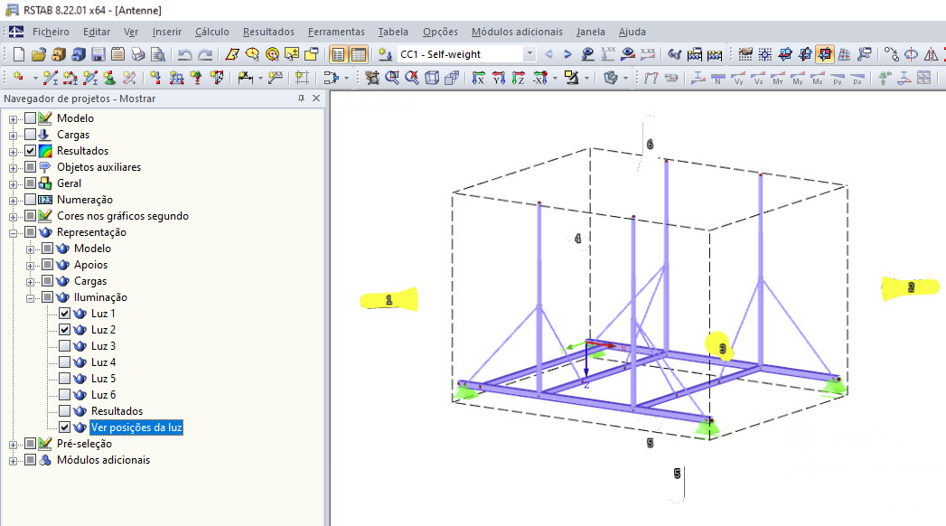Go to previous load case arrow
Screen dimensions: 946x526
point(548,54)
